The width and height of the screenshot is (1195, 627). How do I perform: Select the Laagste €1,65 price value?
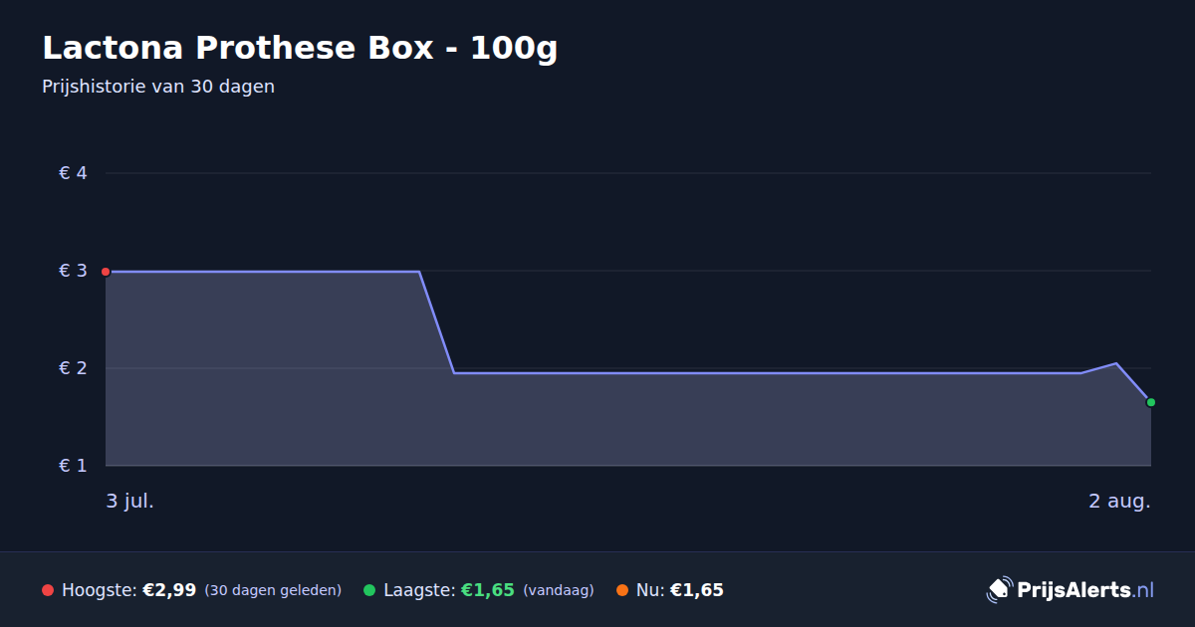[488, 590]
